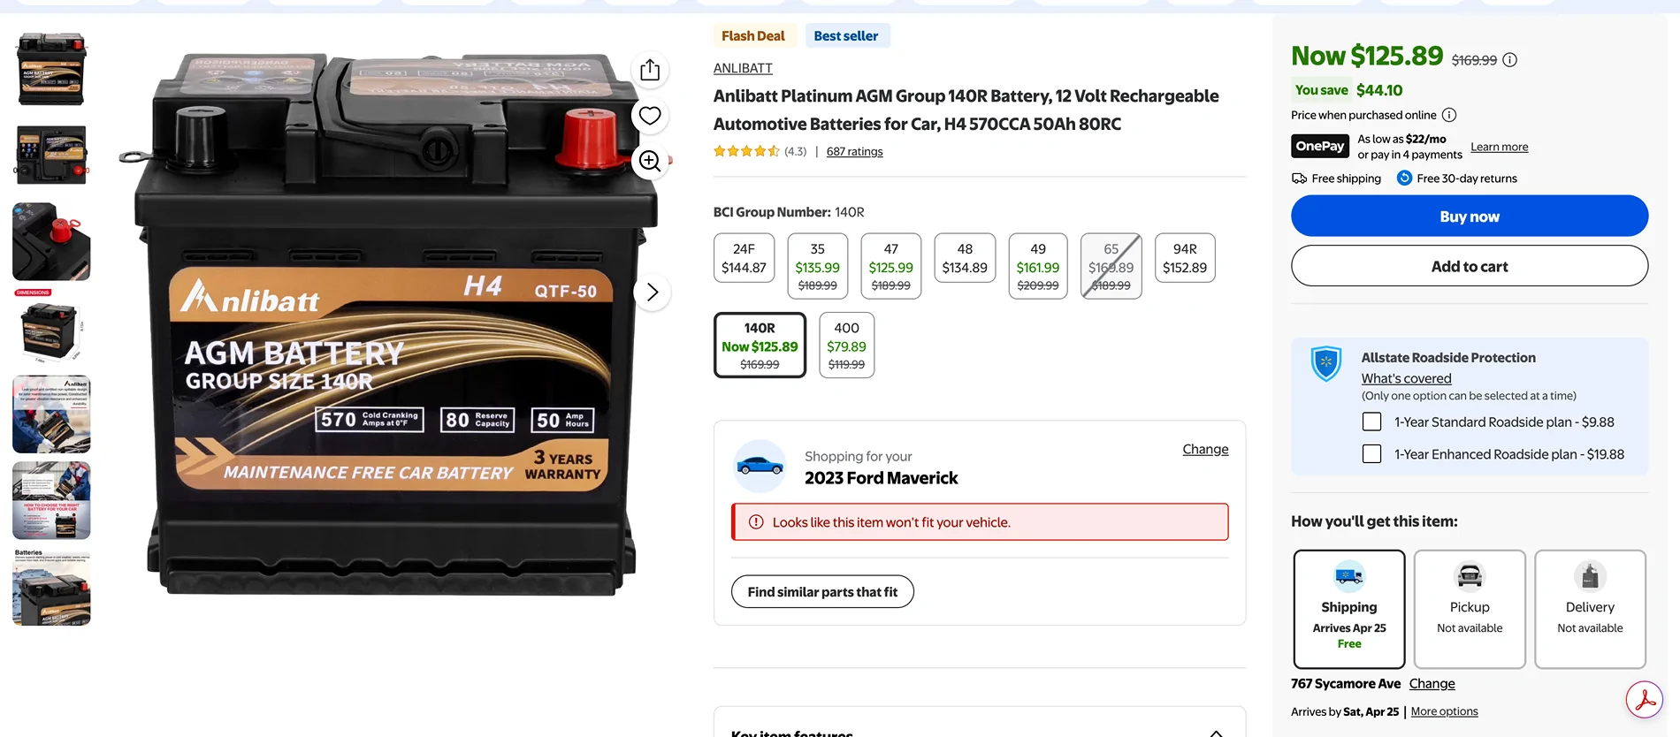Select the second battery thumbnail
Image resolution: width=1680 pixels, height=737 pixels.
(x=51, y=155)
